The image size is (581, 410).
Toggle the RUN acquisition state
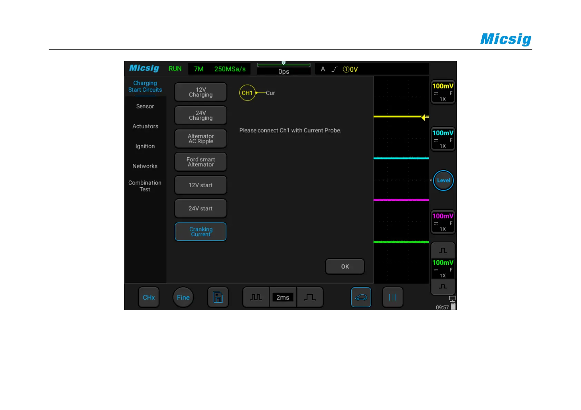tap(175, 69)
